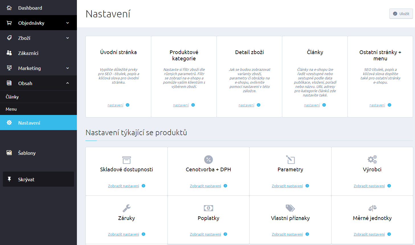This screenshot has height=245, width=415.
Task: Click the Nastavení týkající se produktů heading
Action: tap(136, 133)
